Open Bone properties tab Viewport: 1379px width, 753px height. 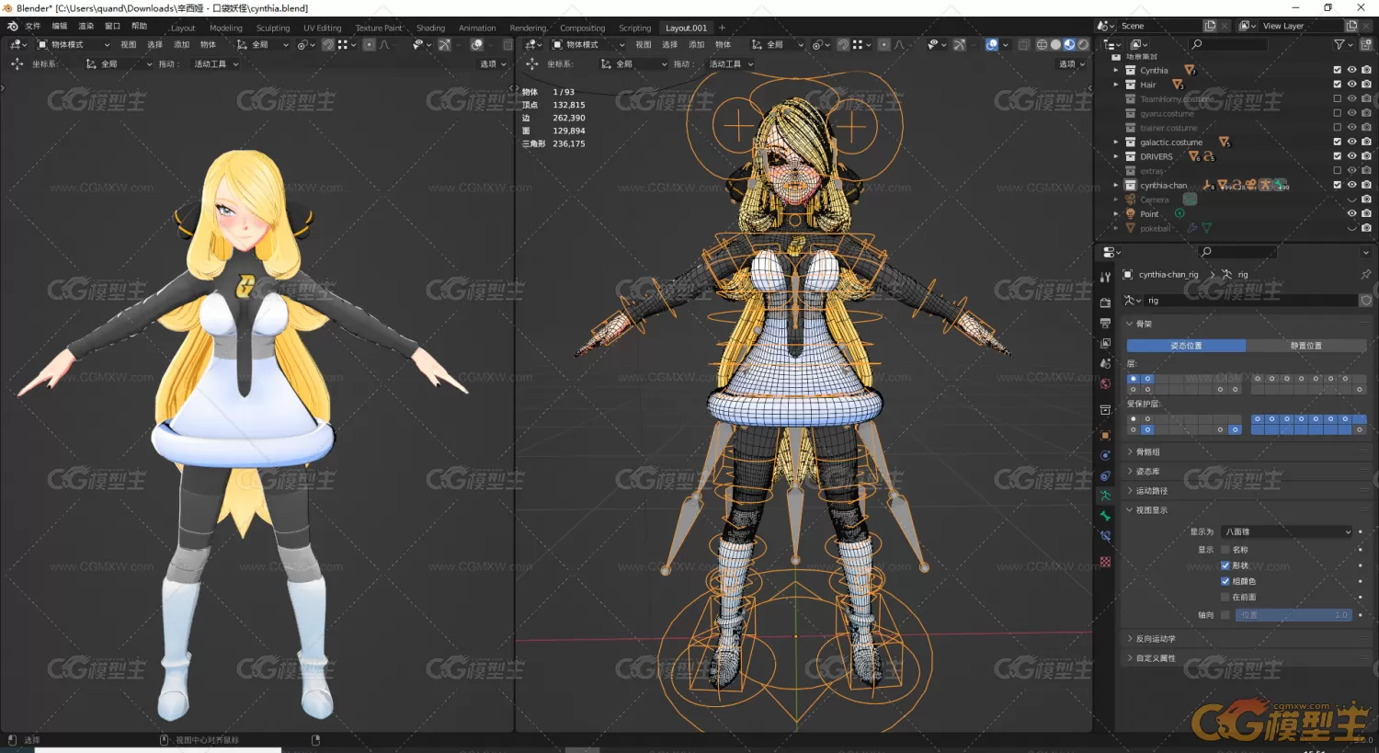point(1105,516)
